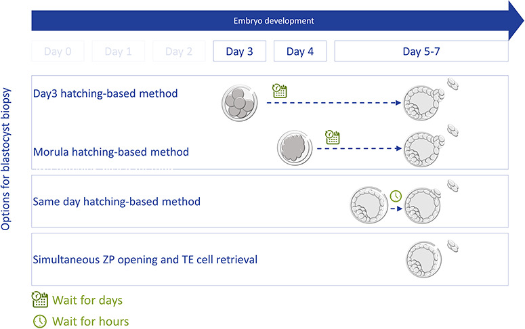
Task: Click the Day3 hatching-based method label
Action: click(106, 93)
